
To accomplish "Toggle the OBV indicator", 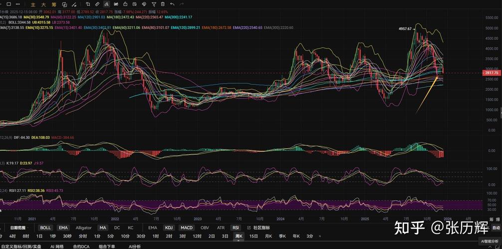I will (205, 228).
